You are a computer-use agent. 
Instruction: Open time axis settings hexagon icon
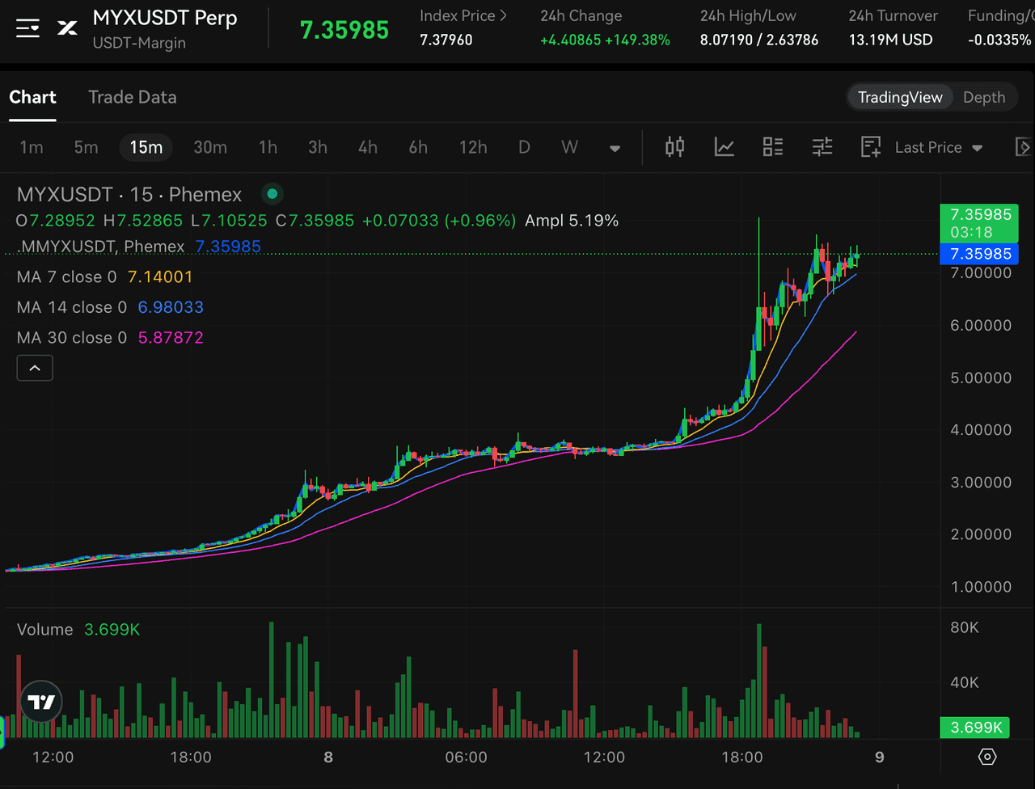coord(987,757)
